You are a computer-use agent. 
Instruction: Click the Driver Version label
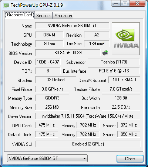[x=20, y=117]
